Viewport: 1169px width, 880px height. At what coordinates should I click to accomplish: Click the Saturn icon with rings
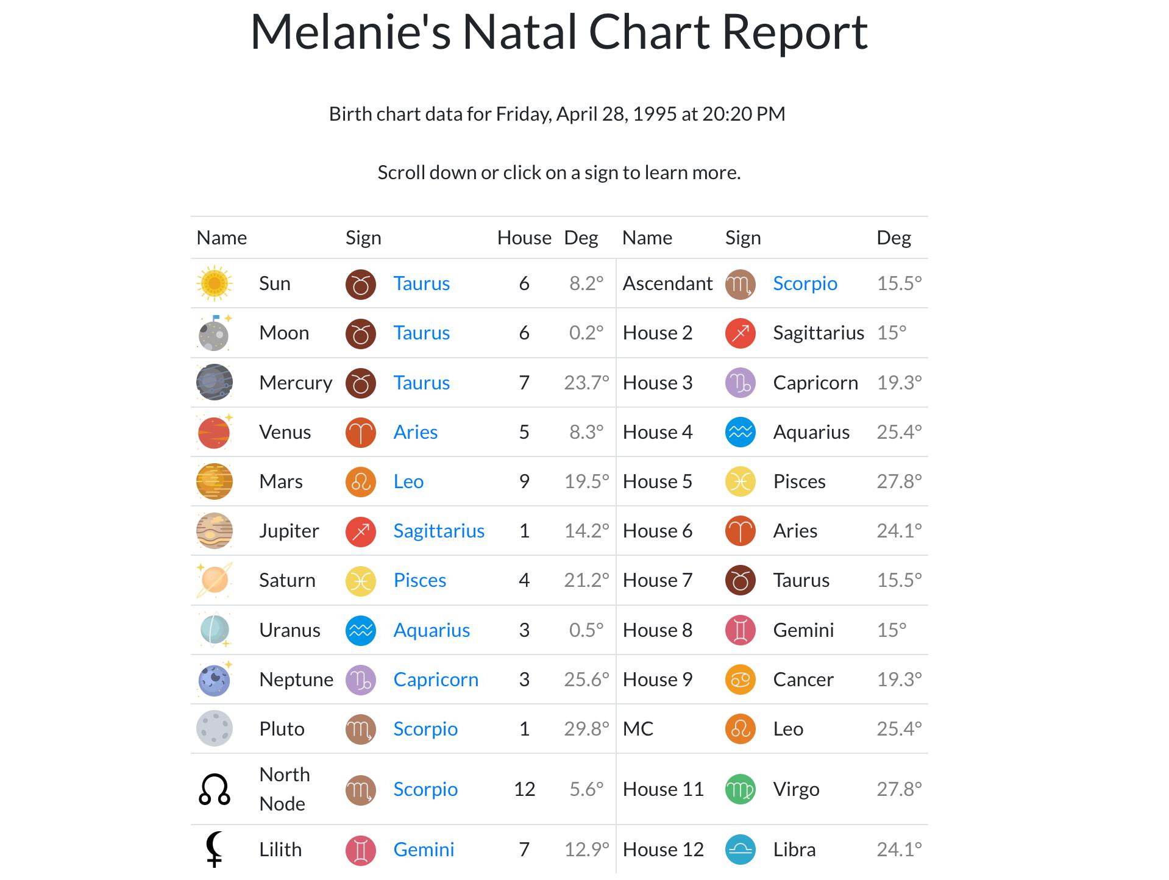[215, 580]
